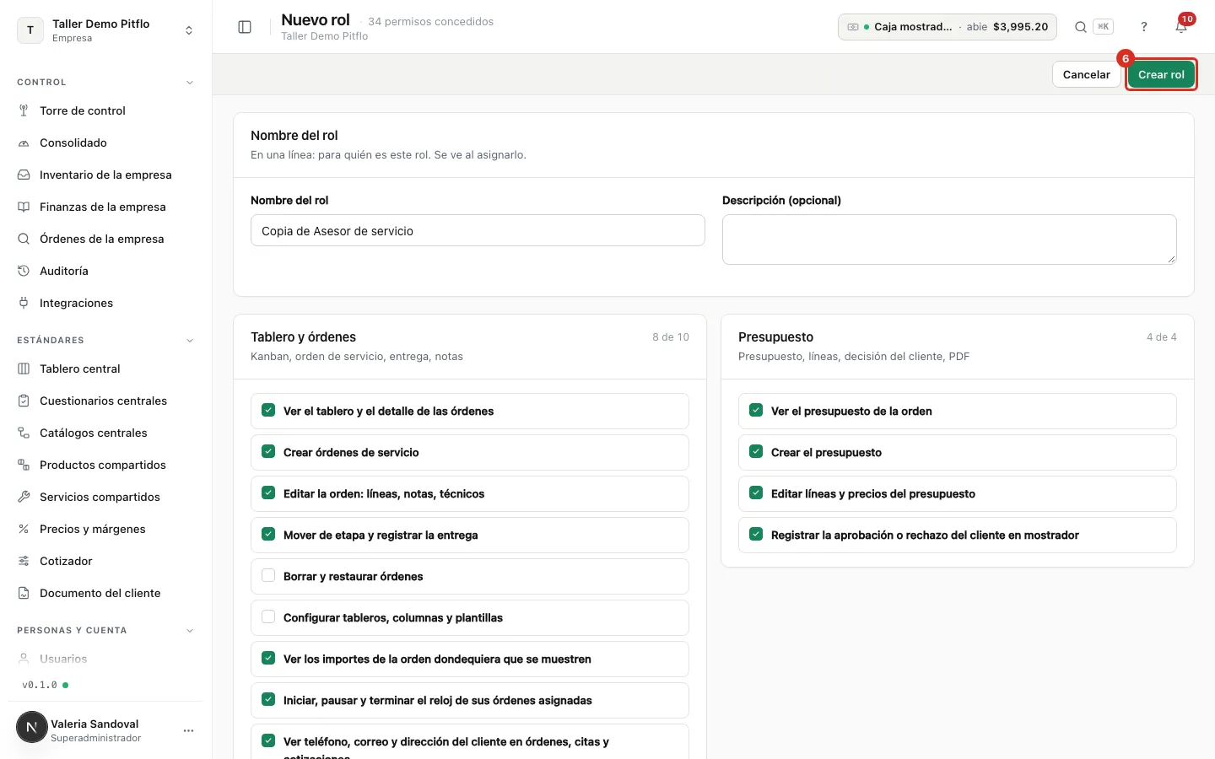Open Usuarios in the sidebar
The image size is (1215, 759).
(x=63, y=659)
